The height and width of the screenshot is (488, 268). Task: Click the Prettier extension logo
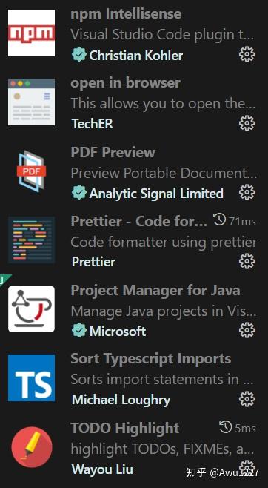pos(31,240)
